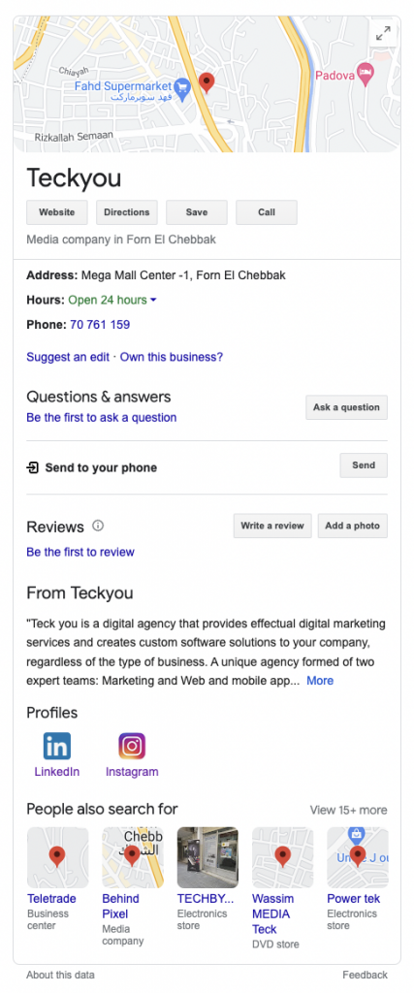This screenshot has height=993, width=414.
Task: Click Write a review button
Action: 272,526
